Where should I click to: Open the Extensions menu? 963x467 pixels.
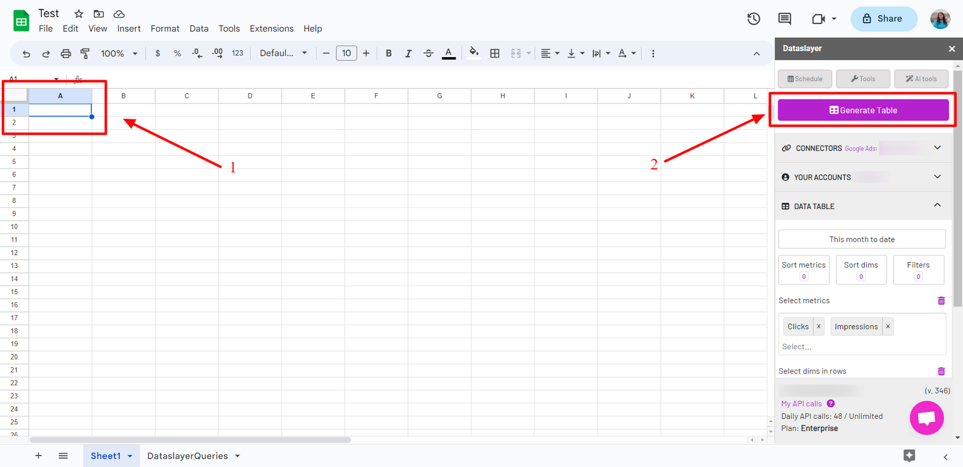click(x=271, y=28)
